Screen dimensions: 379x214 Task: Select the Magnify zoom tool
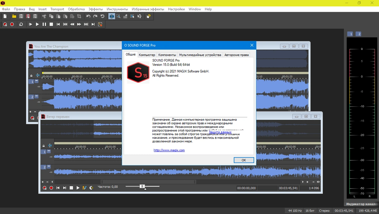point(118,16)
